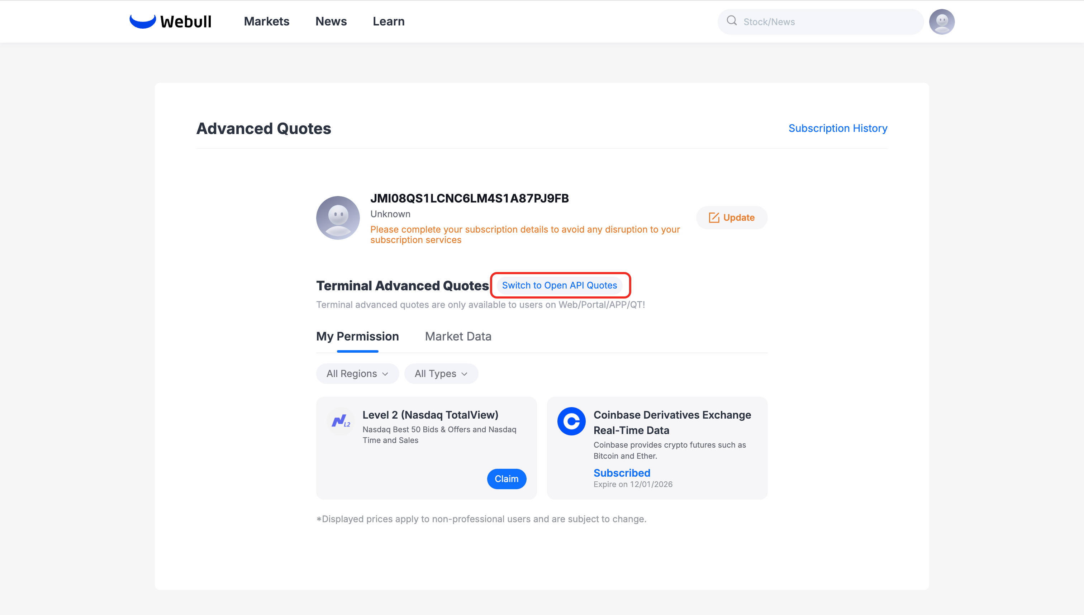
Task: Click the Advanced Quotes page heading
Action: tap(263, 128)
